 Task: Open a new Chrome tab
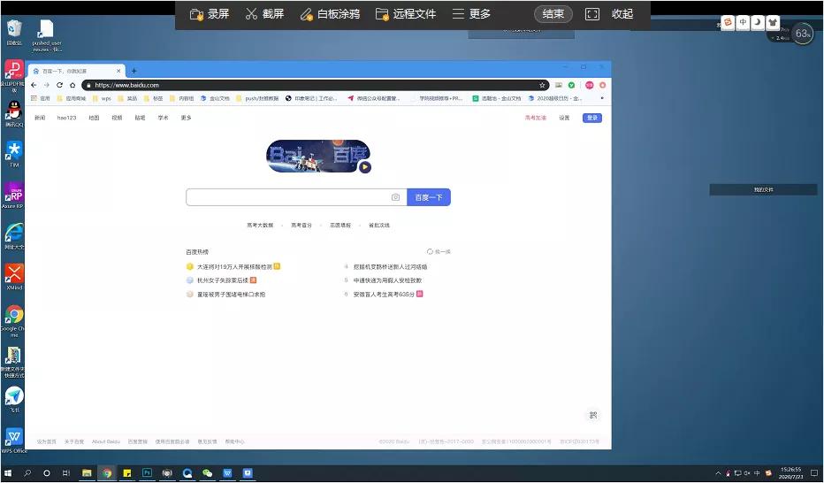[134, 71]
